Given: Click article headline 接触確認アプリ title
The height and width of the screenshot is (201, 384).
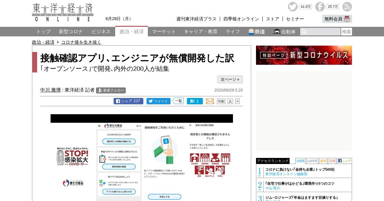Looking at the screenshot, I should tap(137, 58).
